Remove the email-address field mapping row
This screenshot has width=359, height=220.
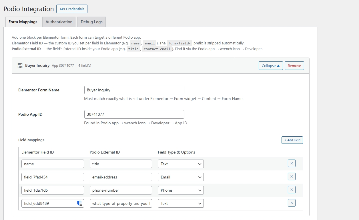click(292, 176)
